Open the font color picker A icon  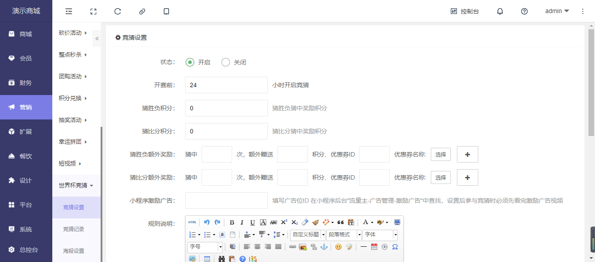[365, 222]
